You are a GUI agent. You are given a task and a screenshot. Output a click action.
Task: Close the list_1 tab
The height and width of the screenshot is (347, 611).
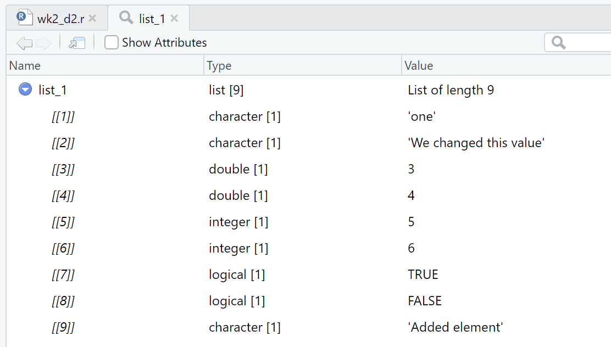point(174,19)
